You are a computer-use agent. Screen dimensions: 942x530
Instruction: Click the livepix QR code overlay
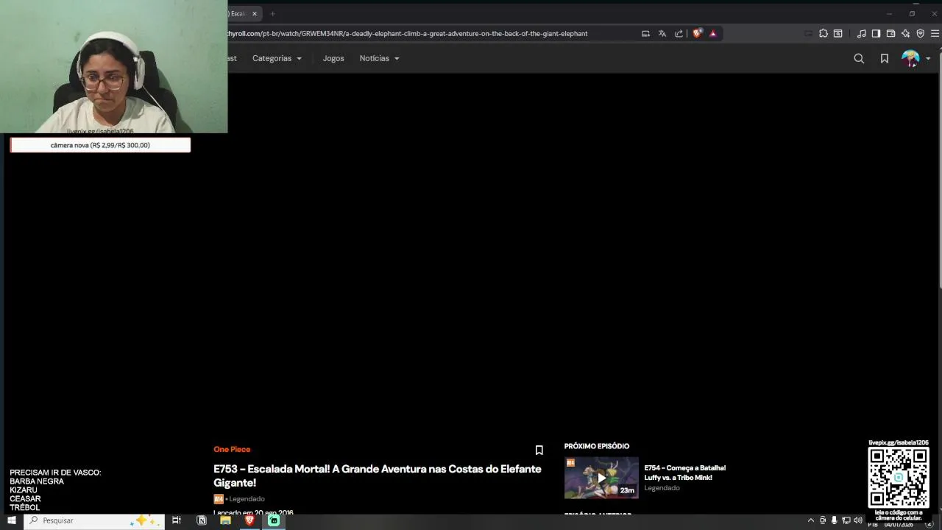[899, 478]
